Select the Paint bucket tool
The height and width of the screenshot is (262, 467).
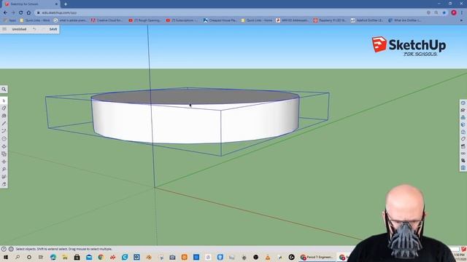click(x=4, y=116)
